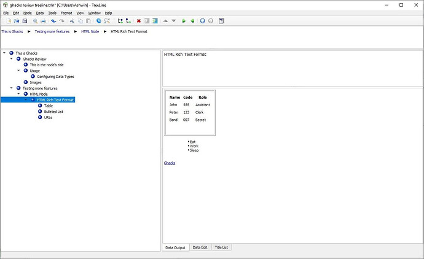The height and width of the screenshot is (259, 424).
Task: Switch to the Title List tab
Action: (x=221, y=247)
